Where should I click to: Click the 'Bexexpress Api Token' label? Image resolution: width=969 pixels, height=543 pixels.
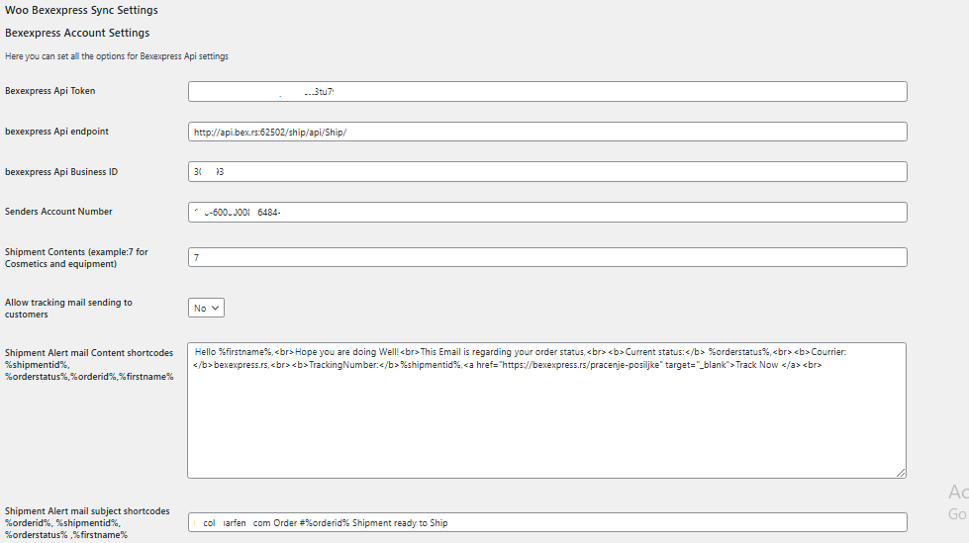click(x=50, y=91)
